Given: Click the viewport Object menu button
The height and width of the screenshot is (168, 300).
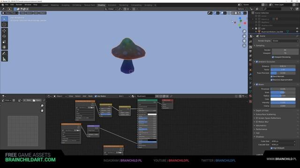Looking at the screenshot, I should coord(43,13).
